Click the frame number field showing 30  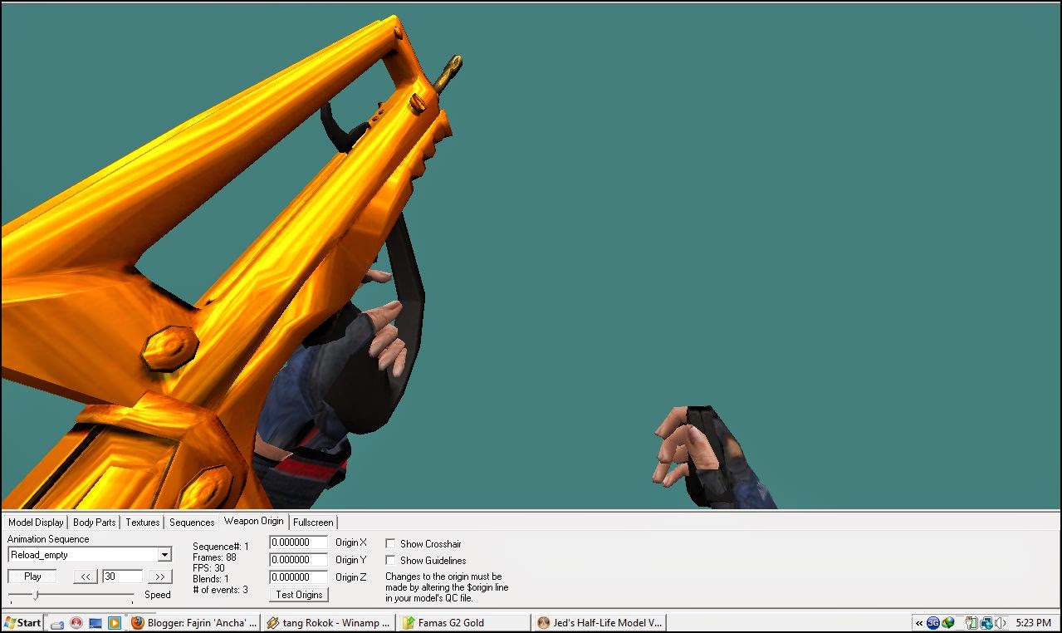(122, 577)
